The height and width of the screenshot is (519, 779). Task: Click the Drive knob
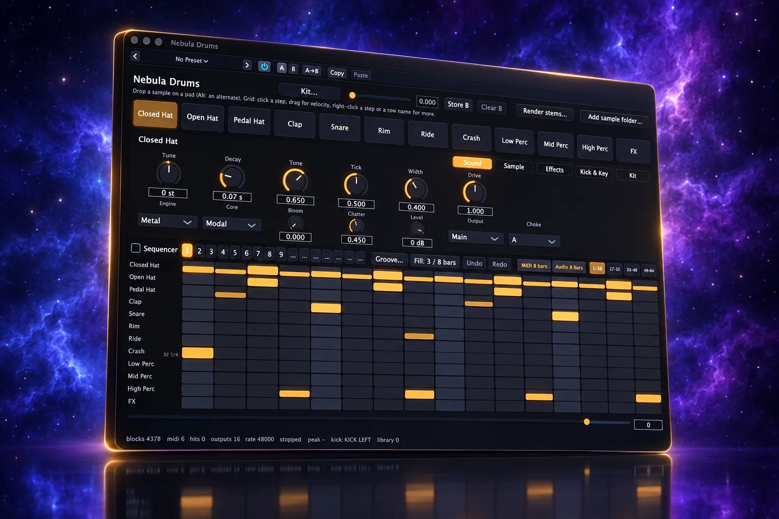474,192
